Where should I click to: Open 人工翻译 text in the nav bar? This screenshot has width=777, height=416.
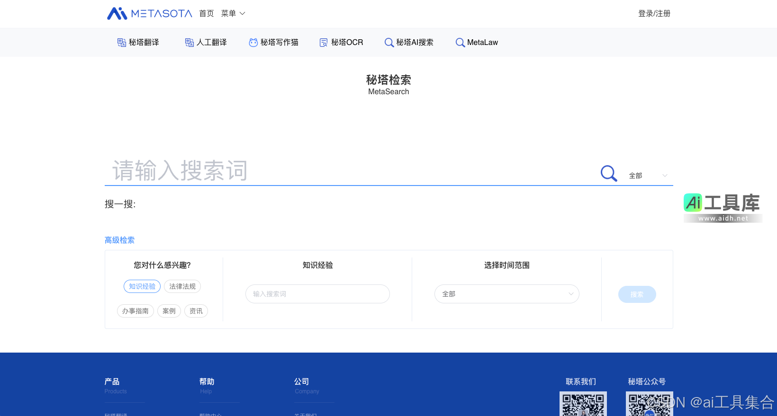212,43
